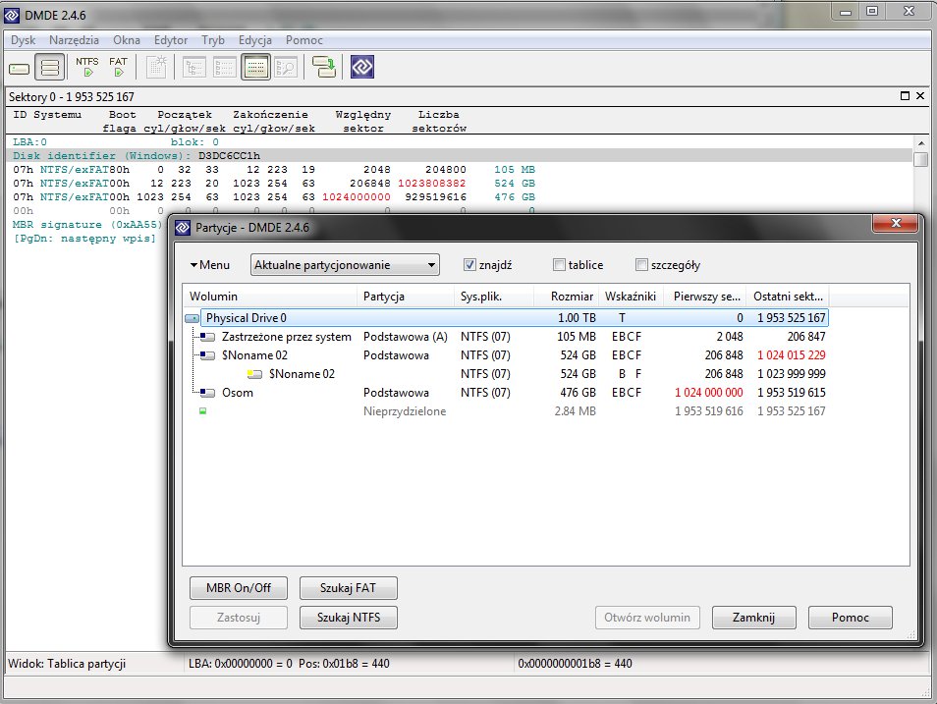Open the Pomoc menu
Viewport: 937px width, 704px height.
click(304, 40)
